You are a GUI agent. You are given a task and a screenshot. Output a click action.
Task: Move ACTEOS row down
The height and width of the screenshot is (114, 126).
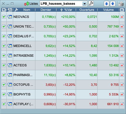pos(122,65)
